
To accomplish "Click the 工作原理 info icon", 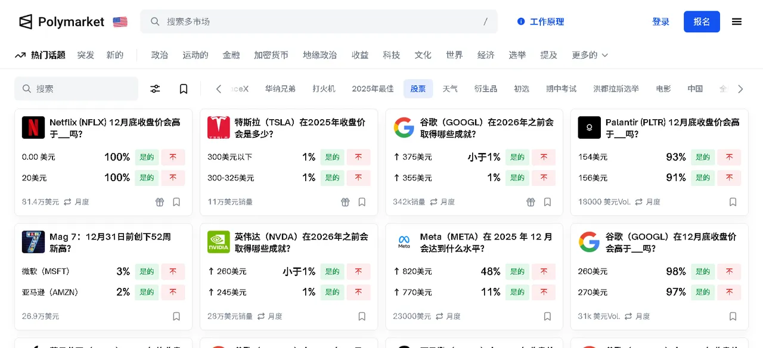I will 521,22.
